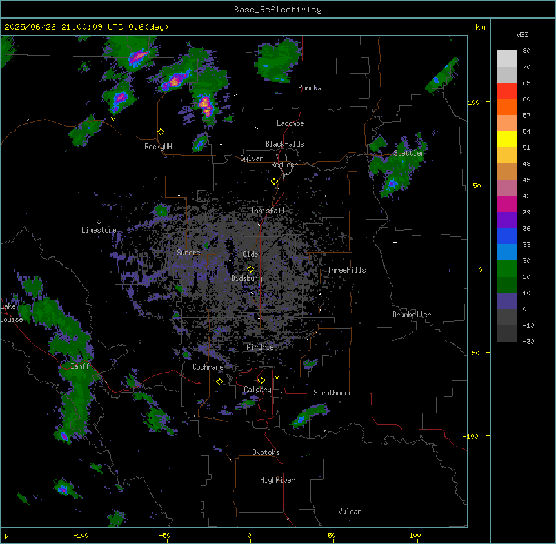Viewport: 556px width, 544px height.
Task: Click the blue 36 dBZ legend swatch
Action: [507, 236]
